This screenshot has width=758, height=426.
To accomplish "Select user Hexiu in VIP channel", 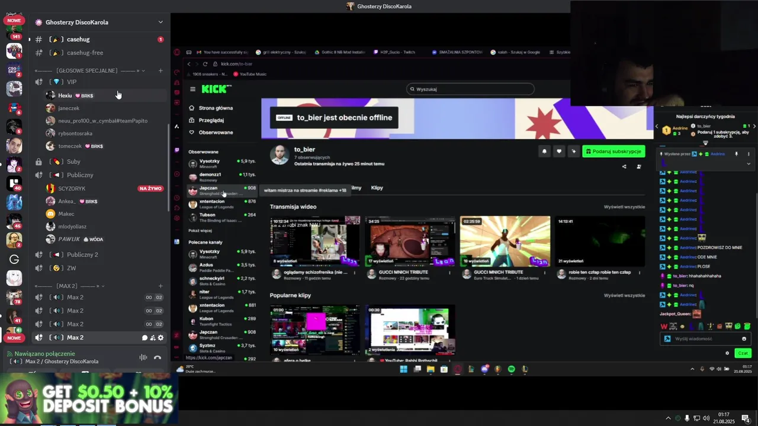I will pos(105,95).
